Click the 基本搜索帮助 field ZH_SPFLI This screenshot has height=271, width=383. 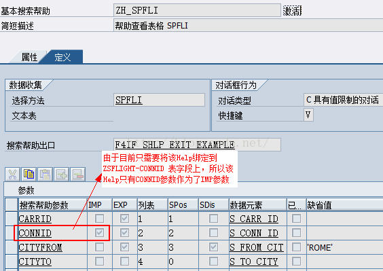click(197, 10)
